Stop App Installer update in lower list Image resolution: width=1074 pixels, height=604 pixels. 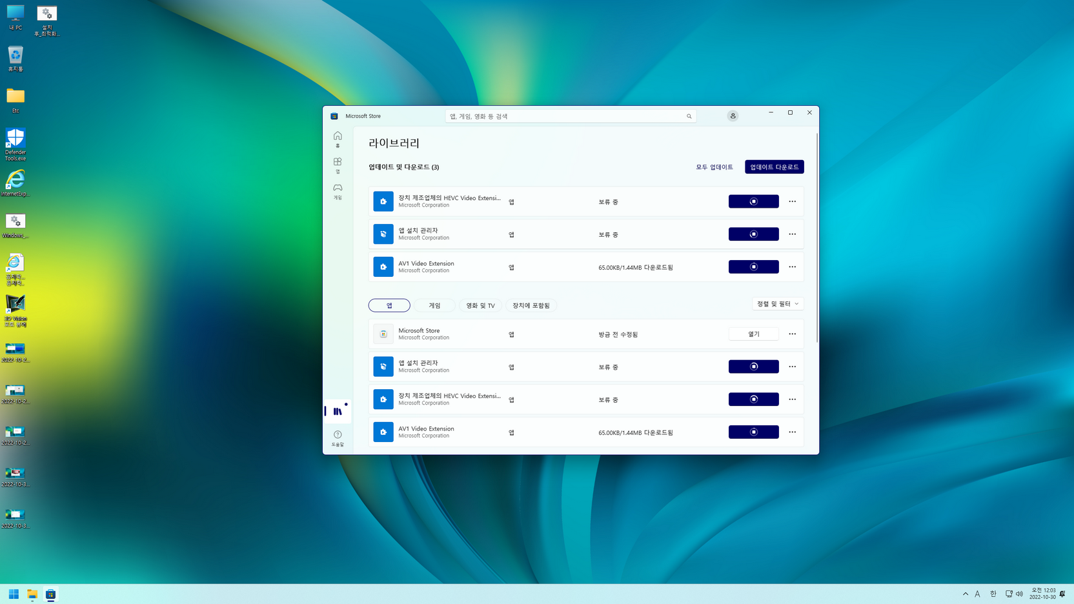click(753, 367)
